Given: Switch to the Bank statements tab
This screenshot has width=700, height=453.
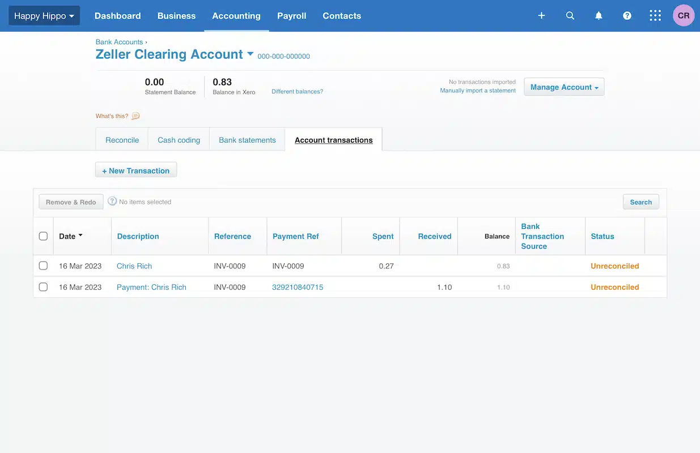Looking at the screenshot, I should tap(247, 140).
